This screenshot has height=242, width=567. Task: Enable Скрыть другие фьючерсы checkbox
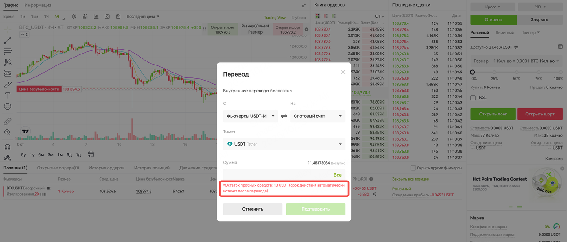[x=413, y=168]
